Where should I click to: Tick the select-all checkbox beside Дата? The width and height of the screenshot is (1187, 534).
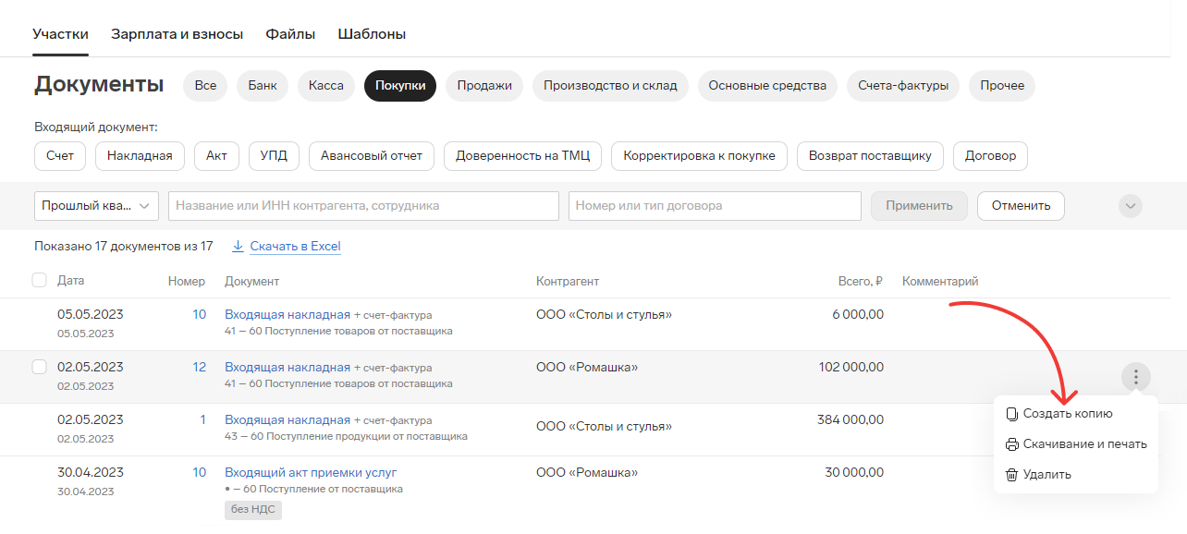click(x=39, y=280)
